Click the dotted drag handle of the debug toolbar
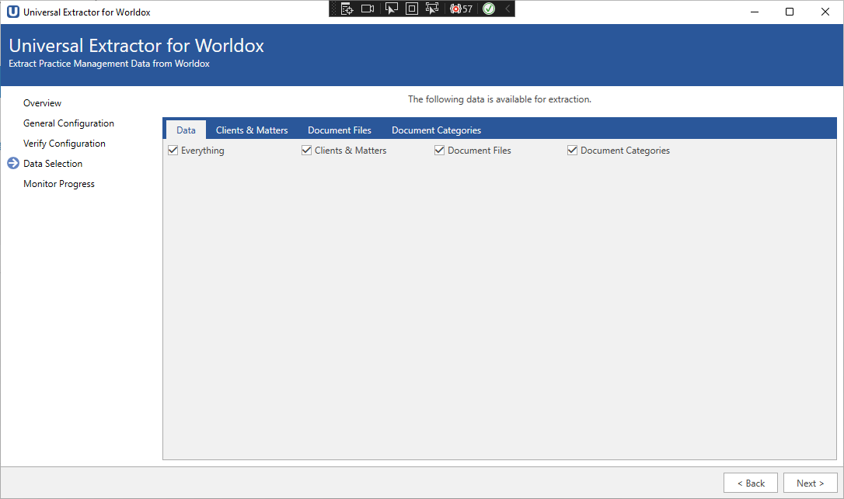 pyautogui.click(x=333, y=9)
